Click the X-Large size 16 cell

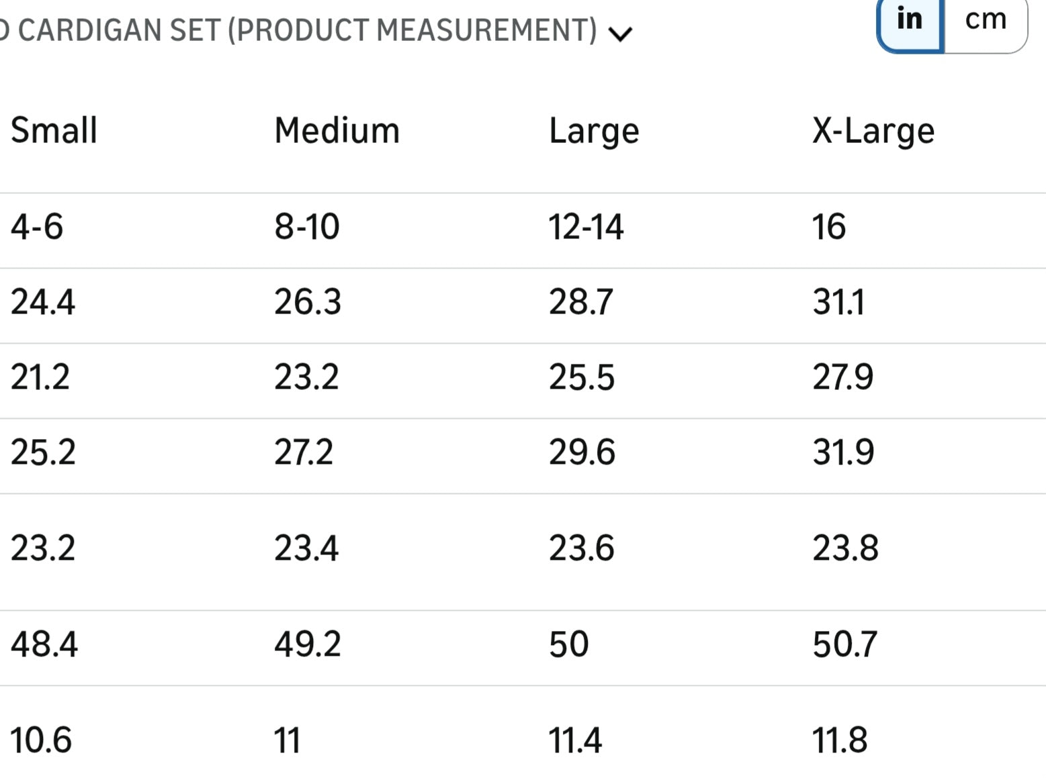click(829, 227)
